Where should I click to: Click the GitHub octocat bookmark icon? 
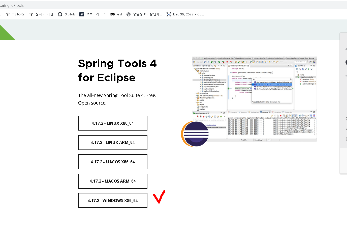coord(60,14)
